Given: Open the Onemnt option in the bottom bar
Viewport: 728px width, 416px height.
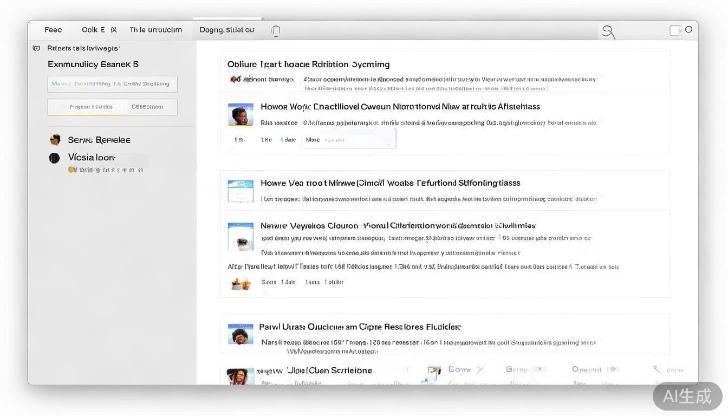Looking at the screenshot, I should click(x=587, y=369).
